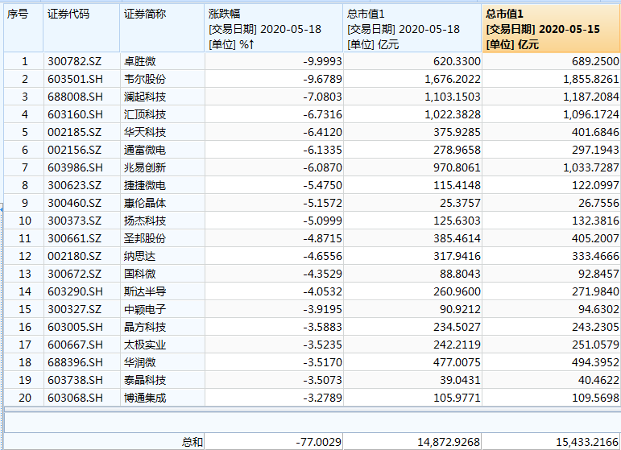Click security code 603068.SH

pyautogui.click(x=74, y=398)
